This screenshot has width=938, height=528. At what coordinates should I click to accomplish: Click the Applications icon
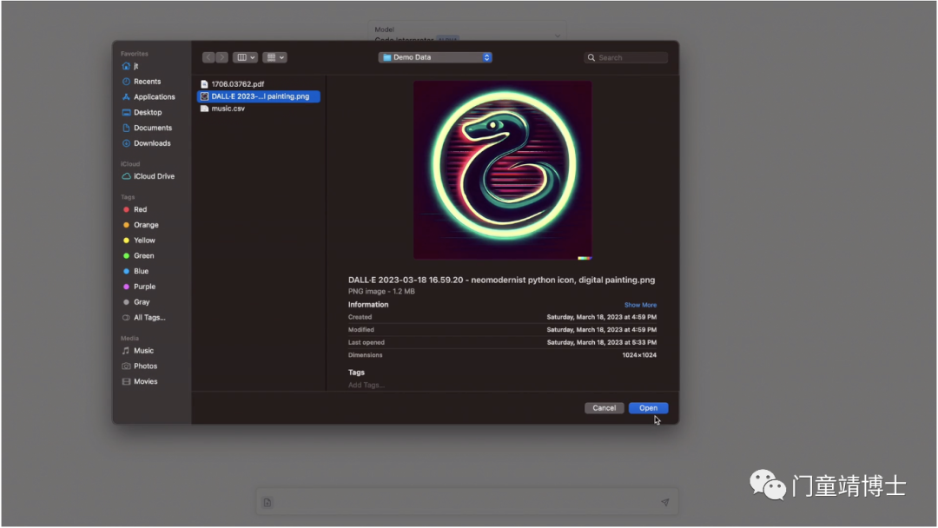(126, 97)
